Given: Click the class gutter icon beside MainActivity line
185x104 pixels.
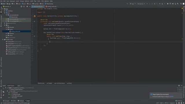Looking at the screenshot, I should pos(35,16).
